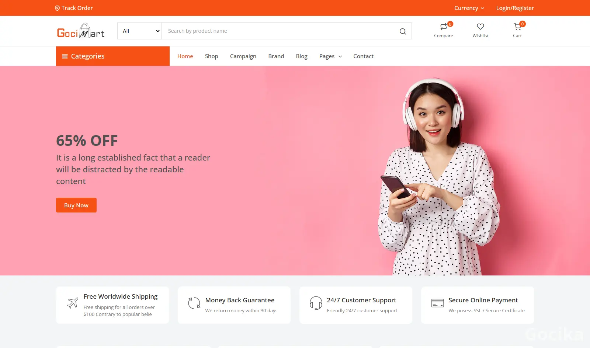590x348 pixels.
Task: Click the search magnifier icon
Action: (403, 31)
